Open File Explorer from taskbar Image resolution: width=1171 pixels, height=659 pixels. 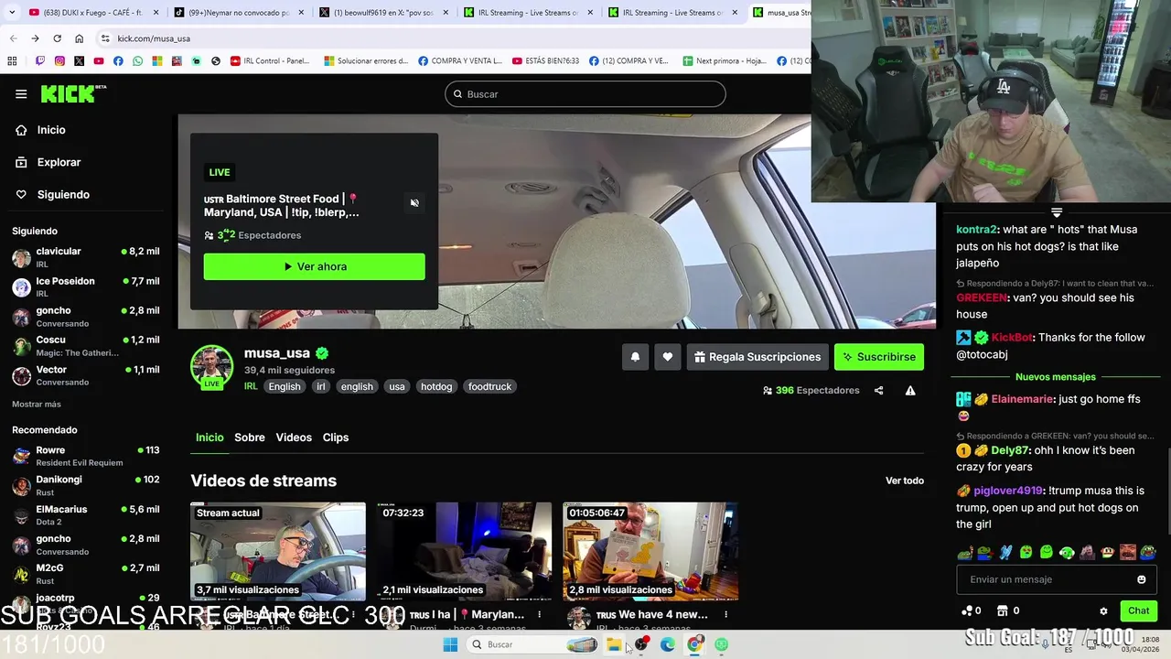click(614, 644)
